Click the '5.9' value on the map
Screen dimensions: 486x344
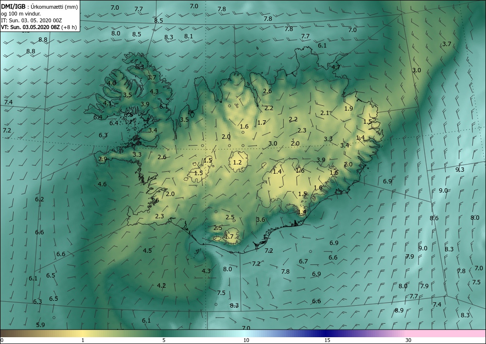coord(40,325)
